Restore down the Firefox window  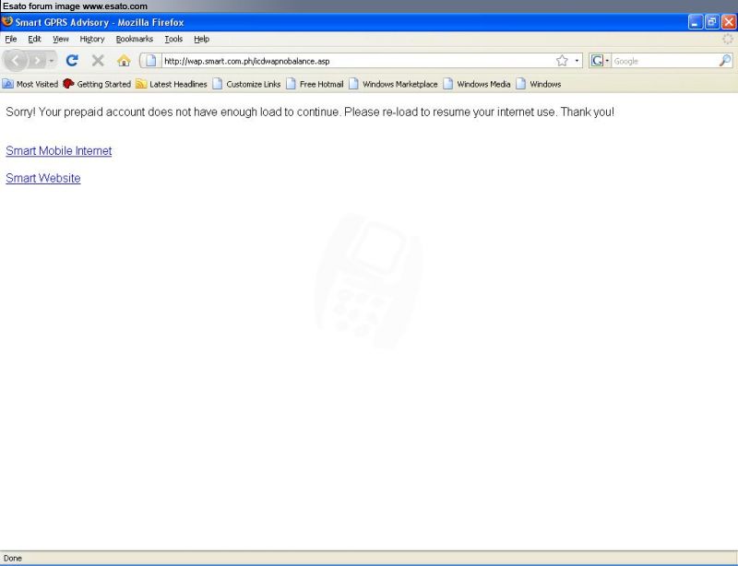click(x=712, y=22)
